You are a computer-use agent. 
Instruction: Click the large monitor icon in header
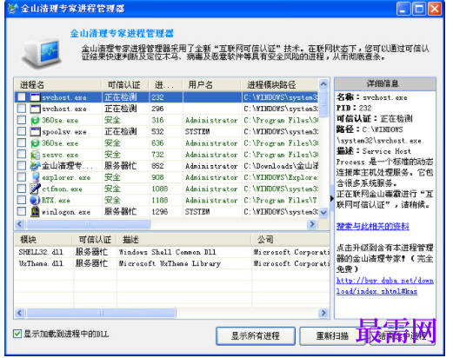pos(41,55)
